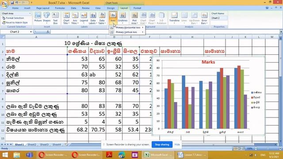Image resolution: width=283 pixels, height=159 pixels.
Task: Open File Explorer from the taskbar
Action: point(17,155)
